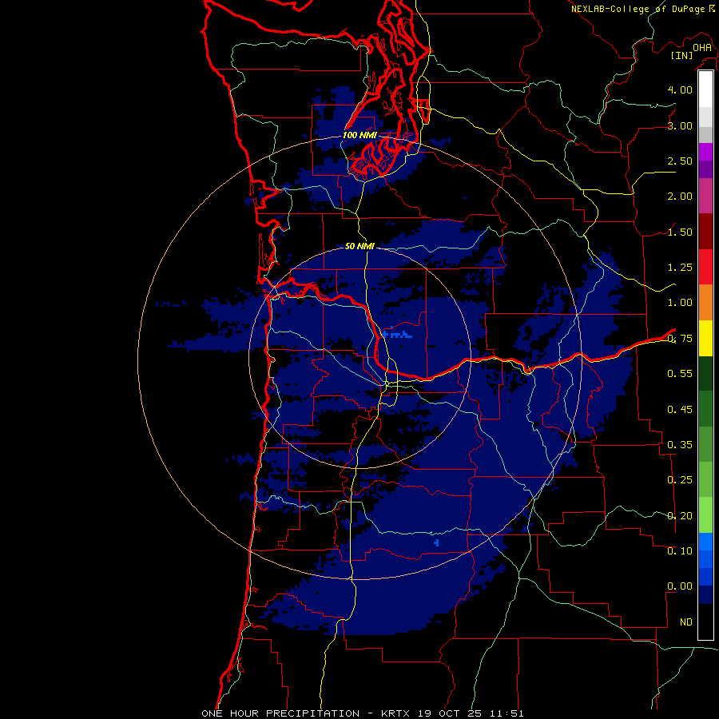This screenshot has height=719, width=719.
Task: Click the NEXLAB-College of DuPage credit text
Action: click(638, 9)
